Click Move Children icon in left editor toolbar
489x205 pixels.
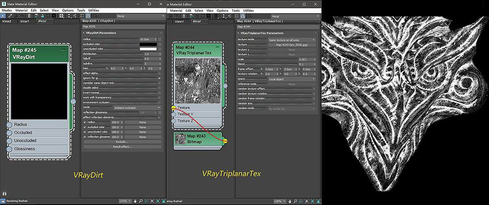coord(37,16)
